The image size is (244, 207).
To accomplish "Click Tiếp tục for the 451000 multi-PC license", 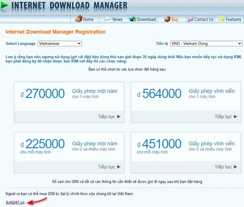I will [x=226, y=167].
